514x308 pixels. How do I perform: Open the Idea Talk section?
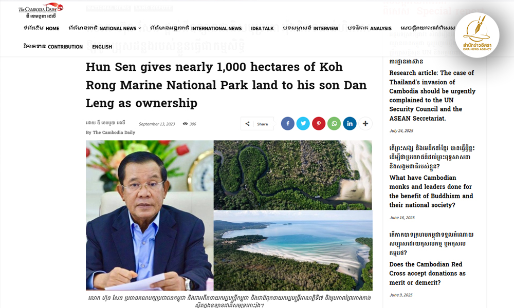(x=262, y=29)
